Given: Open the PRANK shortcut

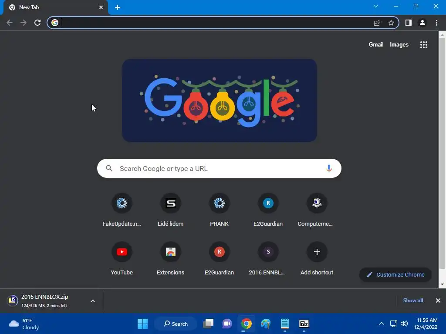Looking at the screenshot, I should (220, 210).
